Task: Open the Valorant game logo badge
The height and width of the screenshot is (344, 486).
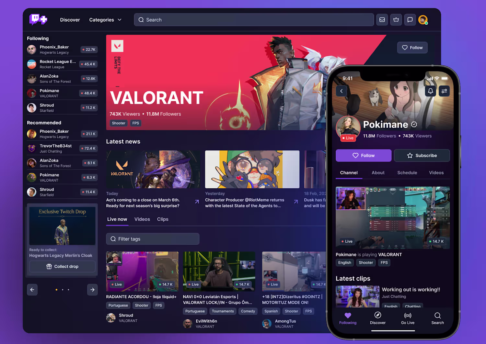Action: click(x=117, y=46)
